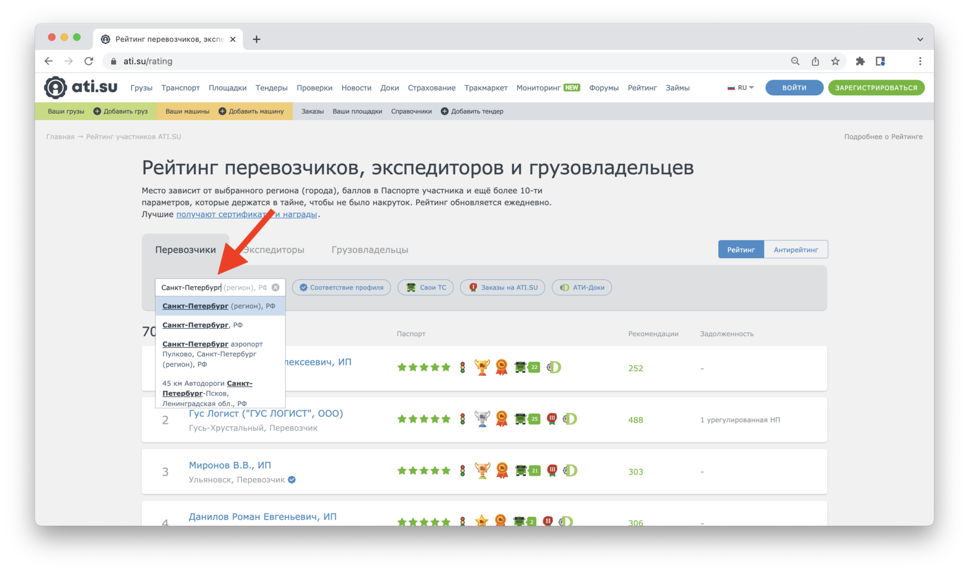Open the browser side panel icon
Viewport: 969px width, 572px height.
click(x=880, y=61)
